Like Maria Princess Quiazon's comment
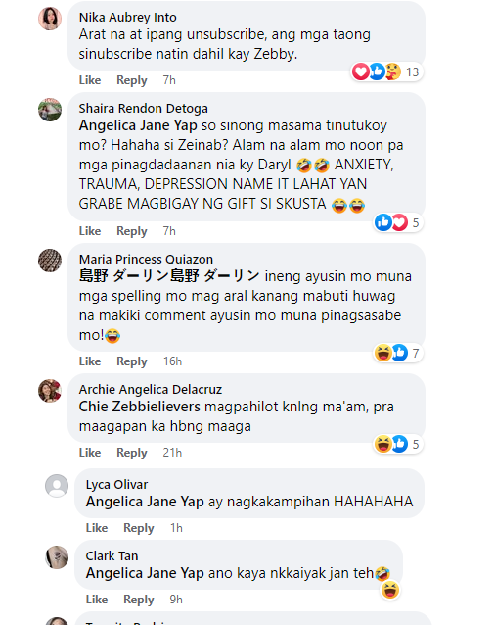The width and height of the screenshot is (494, 625). [x=90, y=361]
